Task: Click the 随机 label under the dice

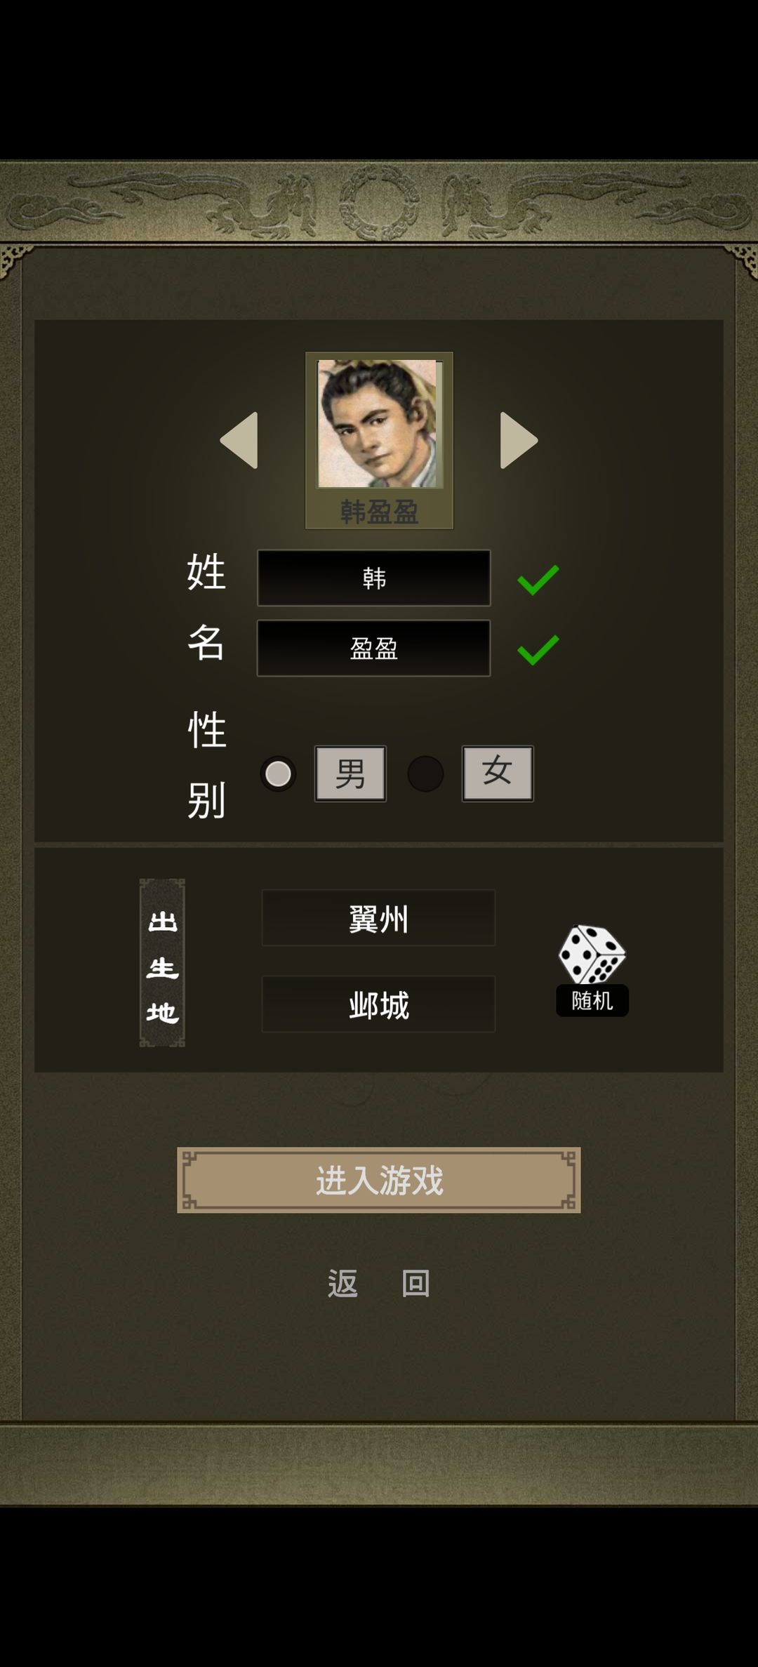Action: tap(592, 1000)
